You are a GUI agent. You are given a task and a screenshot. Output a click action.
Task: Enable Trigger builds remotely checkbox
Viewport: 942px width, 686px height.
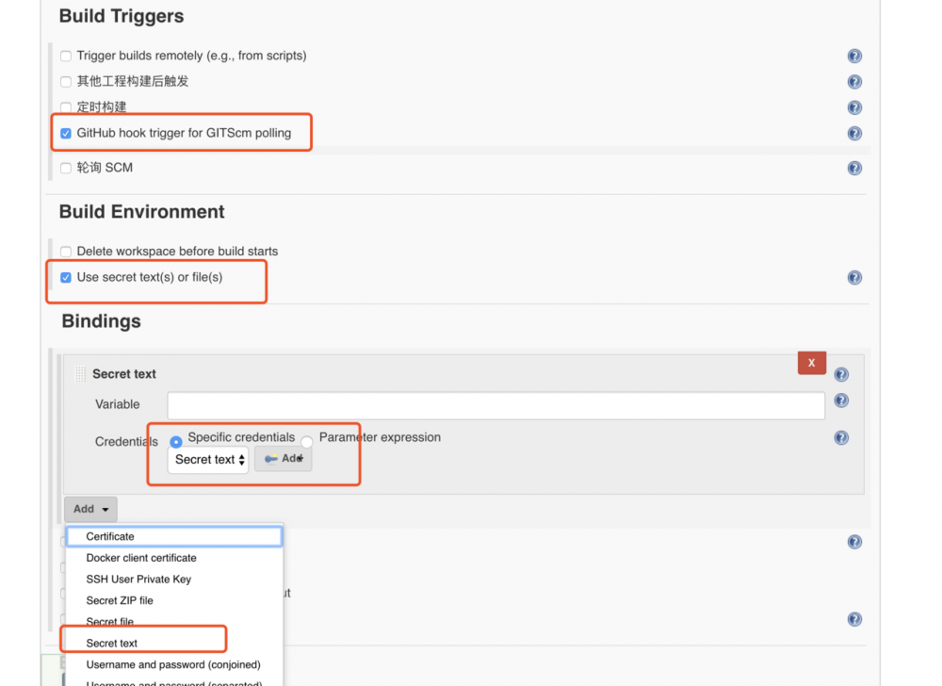[66, 57]
